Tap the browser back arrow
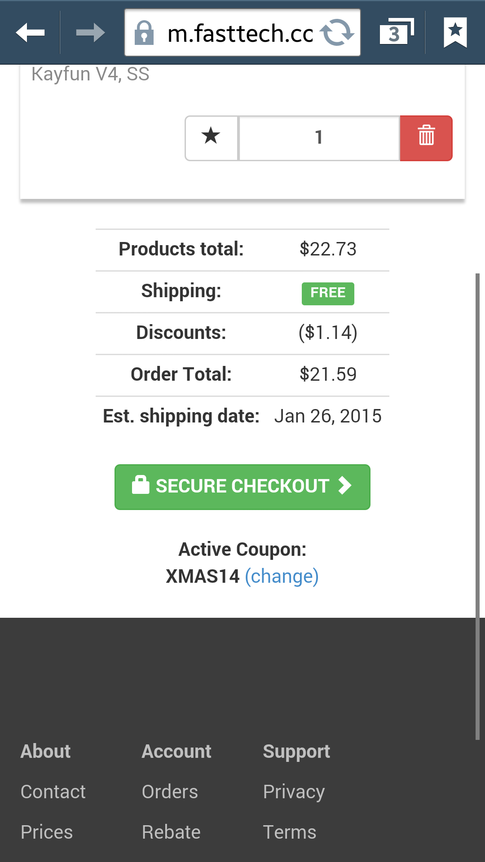This screenshot has height=862, width=485. coord(30,33)
